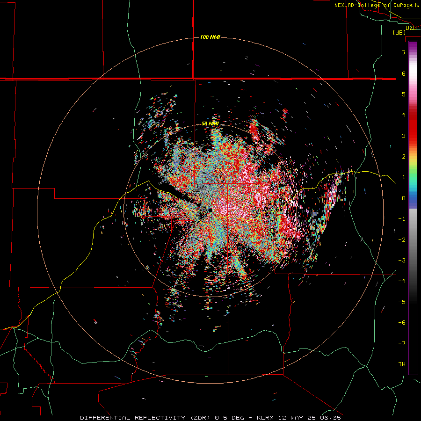Viewport: 421px width, 421px height.
Task: Click the -5 tick label on scale
Action: (x=402, y=302)
